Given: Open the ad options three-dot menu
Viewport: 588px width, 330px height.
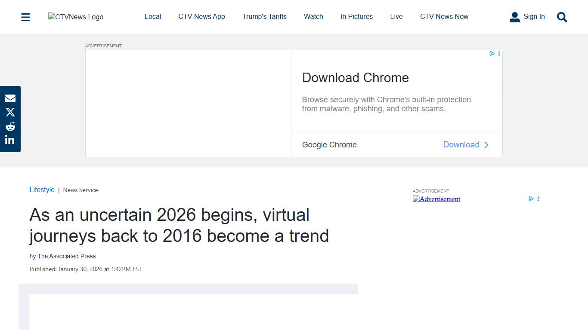Looking at the screenshot, I should 499,53.
